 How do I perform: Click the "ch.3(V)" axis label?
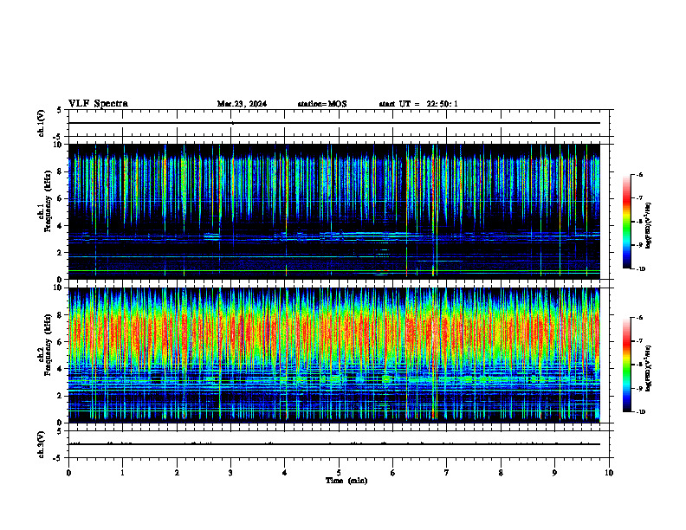[x=41, y=444]
